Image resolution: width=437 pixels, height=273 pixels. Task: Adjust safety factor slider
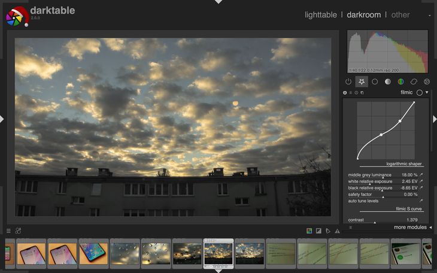pyautogui.click(x=383, y=195)
